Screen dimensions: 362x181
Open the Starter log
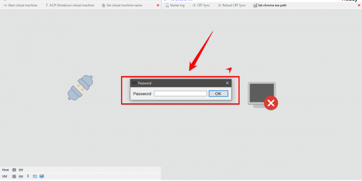175,5
